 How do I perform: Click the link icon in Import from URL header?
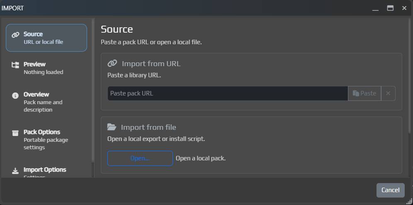click(112, 64)
